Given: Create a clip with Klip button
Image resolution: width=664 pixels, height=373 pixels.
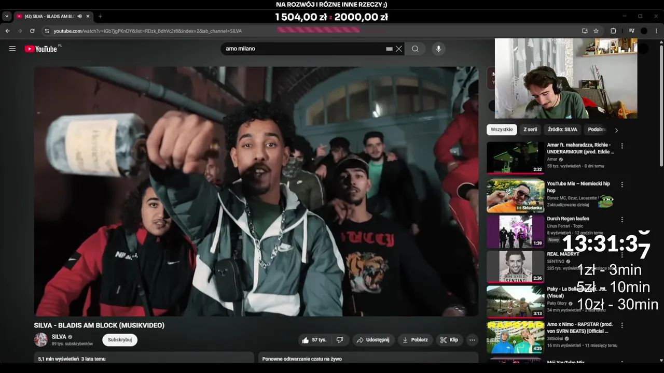Looking at the screenshot, I should tap(449, 340).
